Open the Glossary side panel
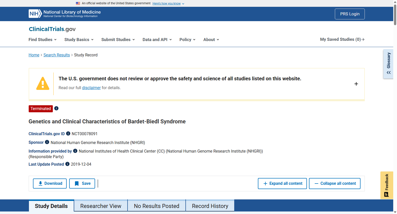Image resolution: width=397 pixels, height=214 pixels. pos(388,64)
